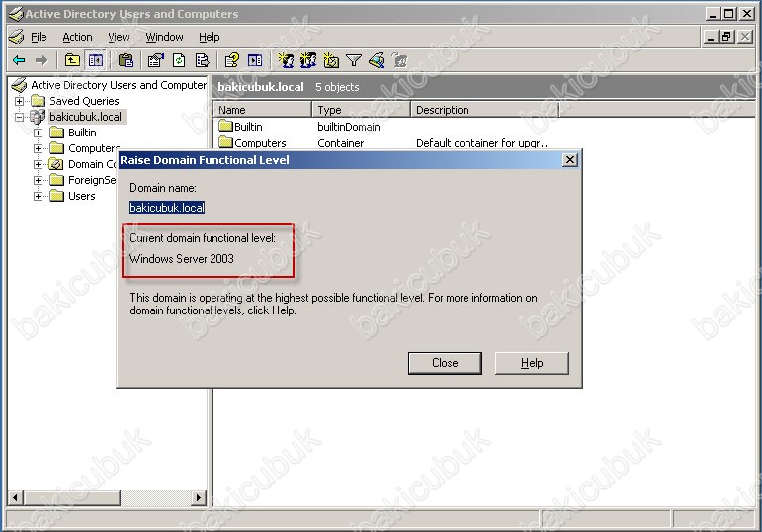Collapse the bakicubuk.local tree node
Viewport: 762px width, 532px height.
pyautogui.click(x=19, y=117)
